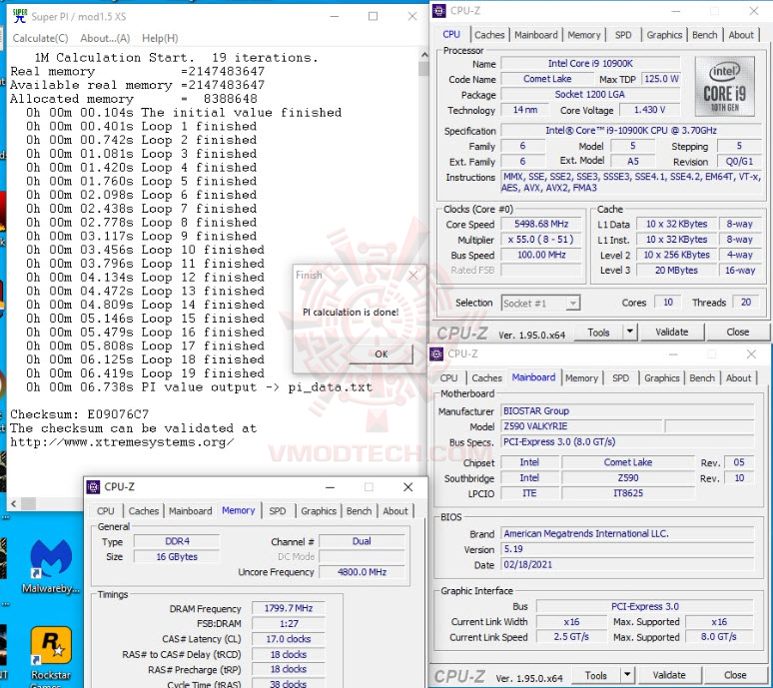Minimize the Memory CPU-Z window
This screenshot has height=688, width=773.
tap(331, 487)
